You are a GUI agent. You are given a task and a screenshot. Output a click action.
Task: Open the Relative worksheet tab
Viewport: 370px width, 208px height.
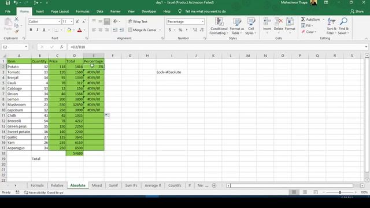(x=57, y=185)
